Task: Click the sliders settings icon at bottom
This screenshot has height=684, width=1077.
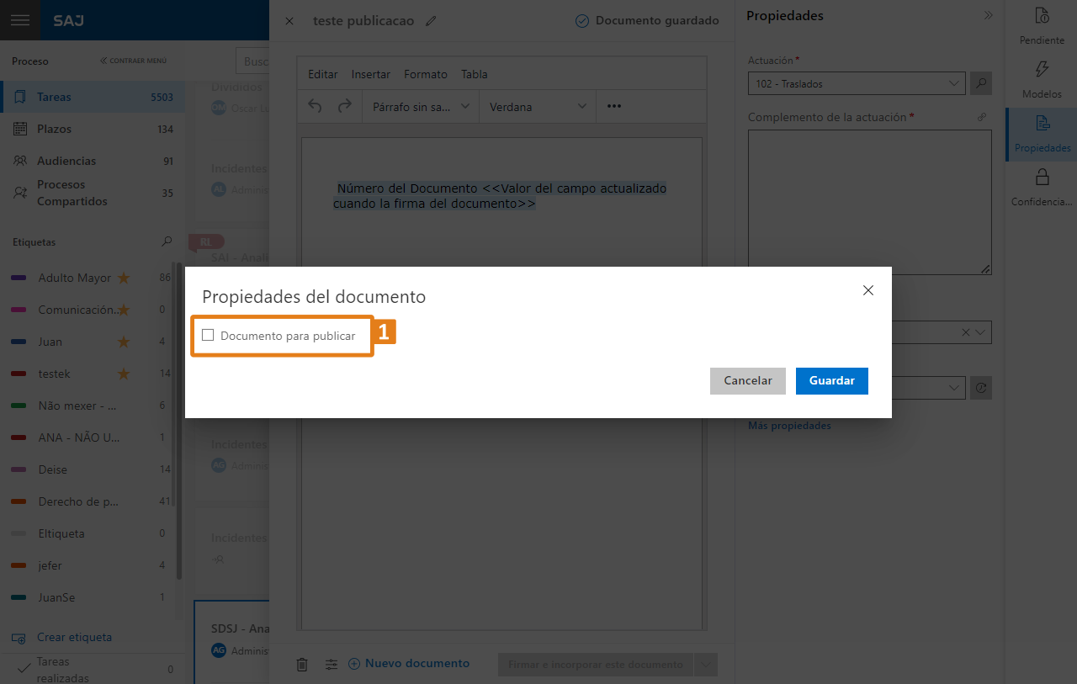Action: coord(332,665)
